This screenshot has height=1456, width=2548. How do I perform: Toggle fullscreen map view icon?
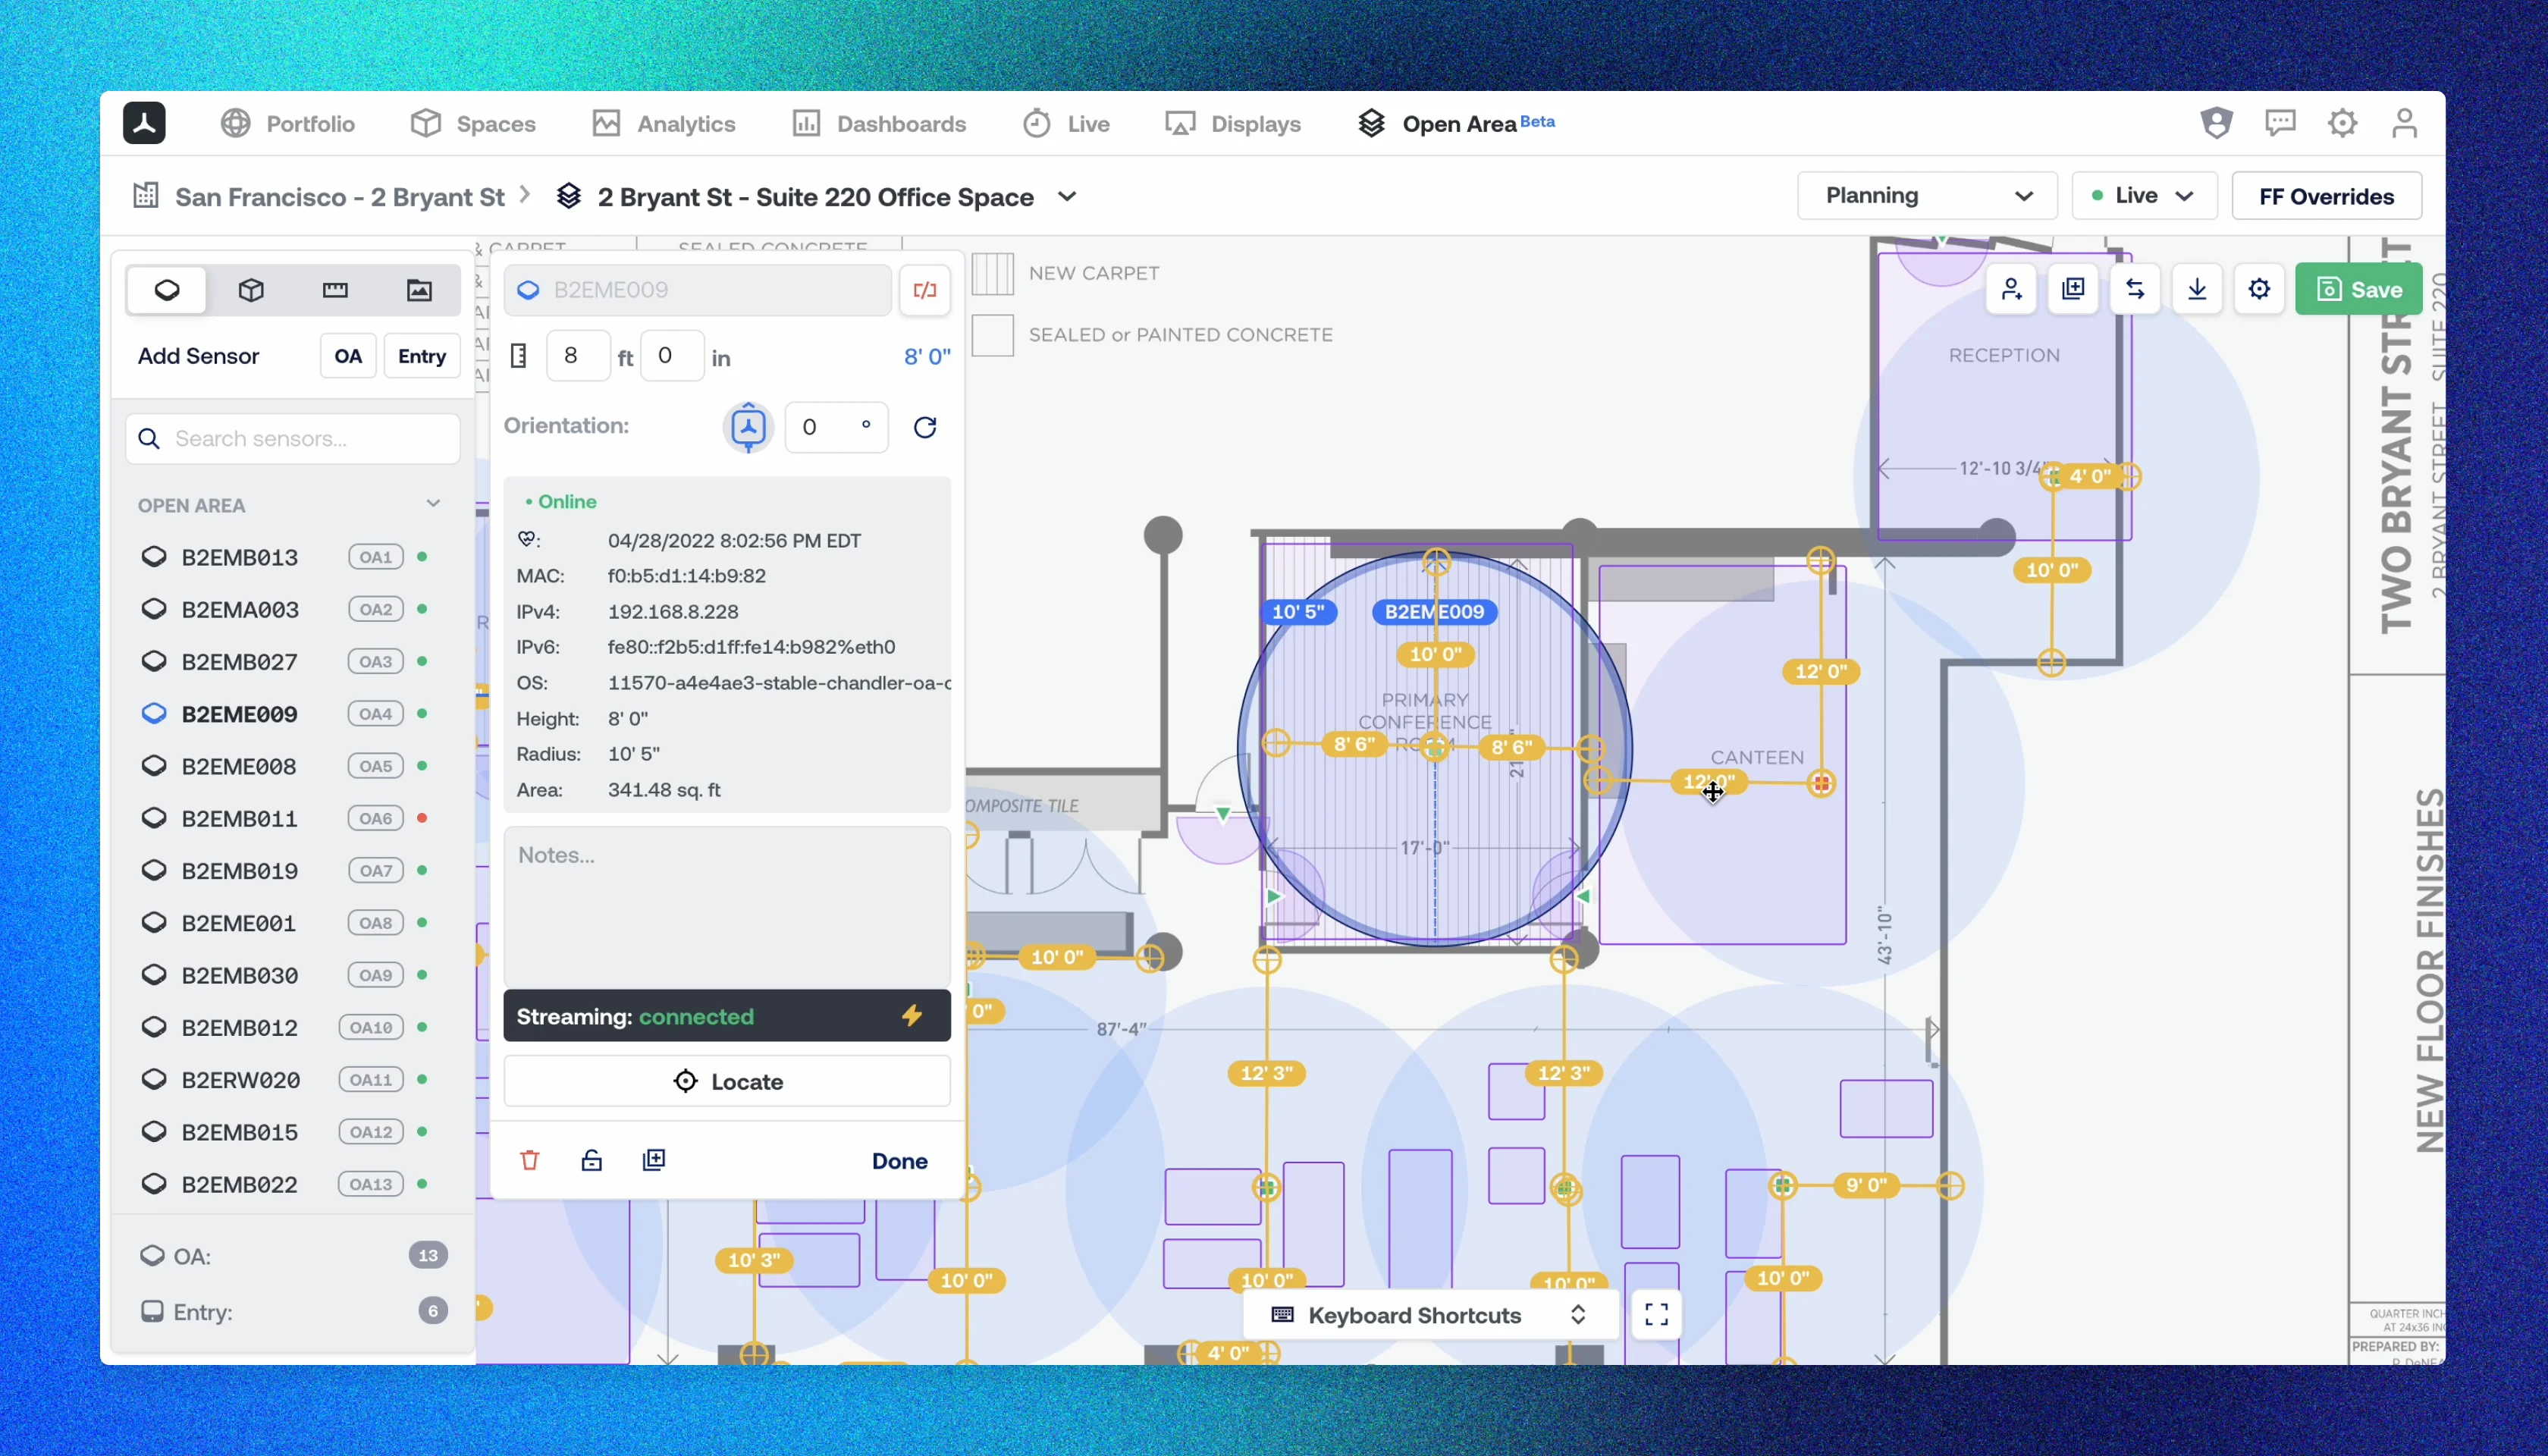[x=1656, y=1314]
